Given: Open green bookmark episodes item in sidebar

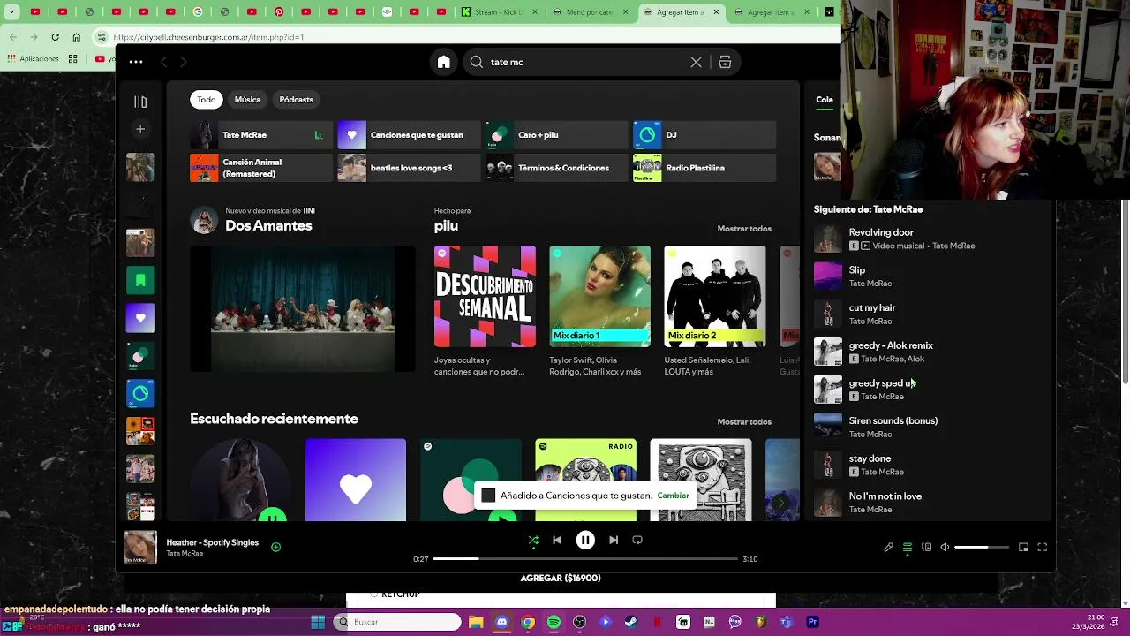Looking at the screenshot, I should tap(140, 280).
